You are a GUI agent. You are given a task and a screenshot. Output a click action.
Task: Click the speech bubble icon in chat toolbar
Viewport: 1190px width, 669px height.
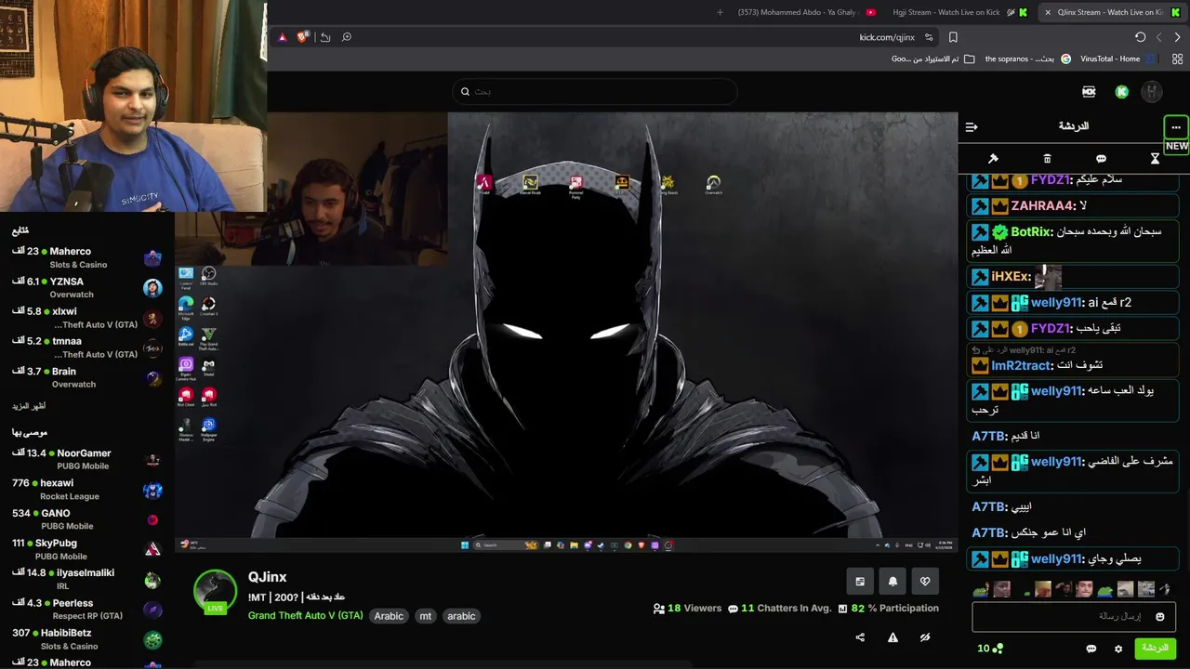click(1101, 159)
